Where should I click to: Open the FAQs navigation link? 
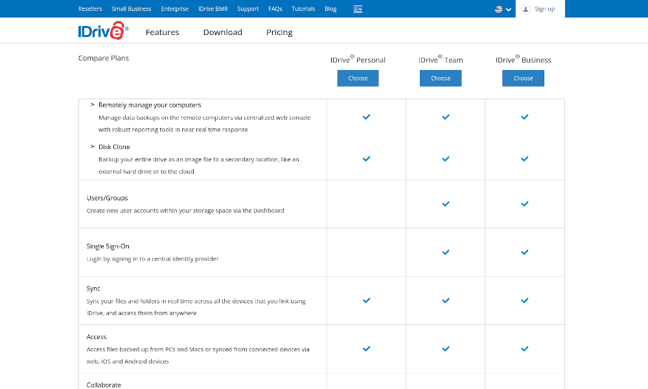coord(275,8)
